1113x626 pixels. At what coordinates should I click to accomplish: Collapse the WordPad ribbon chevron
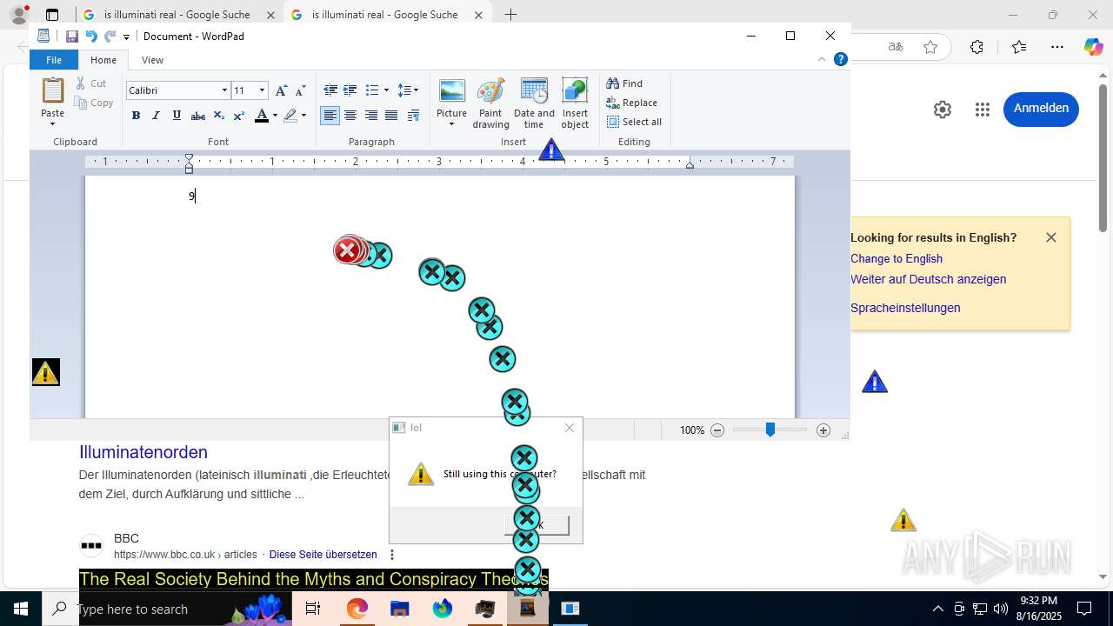coord(821,60)
